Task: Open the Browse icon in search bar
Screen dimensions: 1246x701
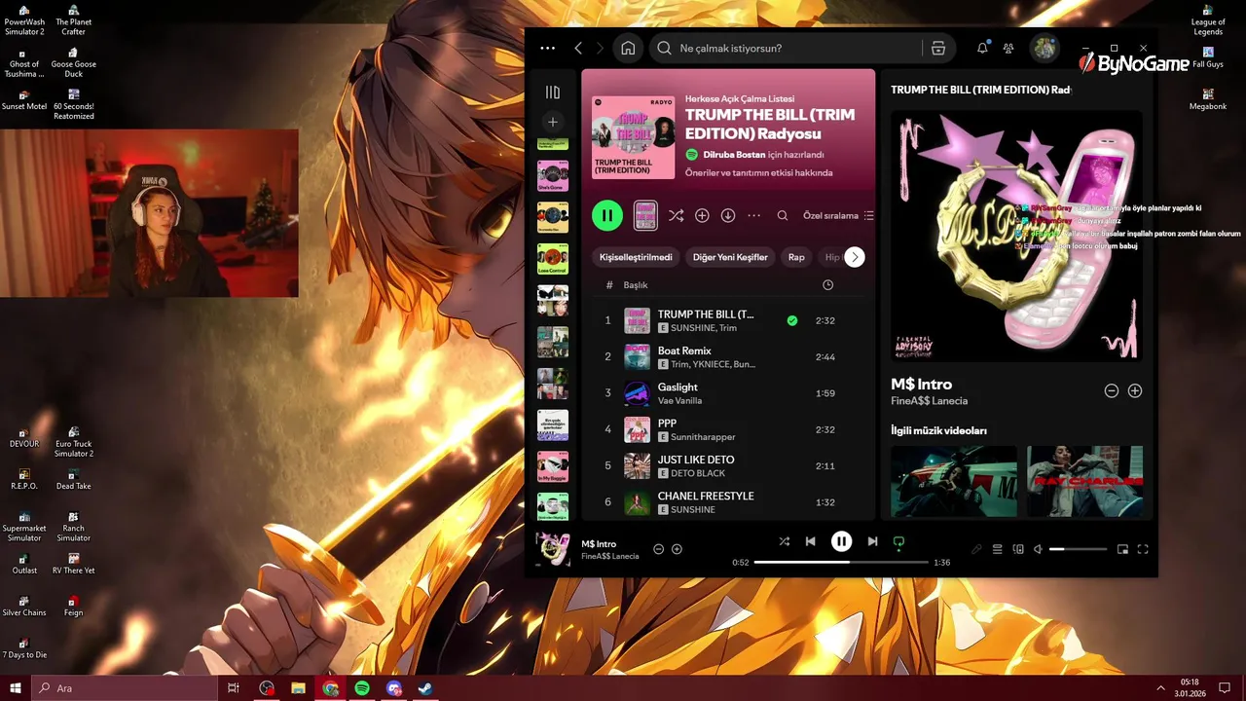Action: pyautogui.click(x=938, y=48)
